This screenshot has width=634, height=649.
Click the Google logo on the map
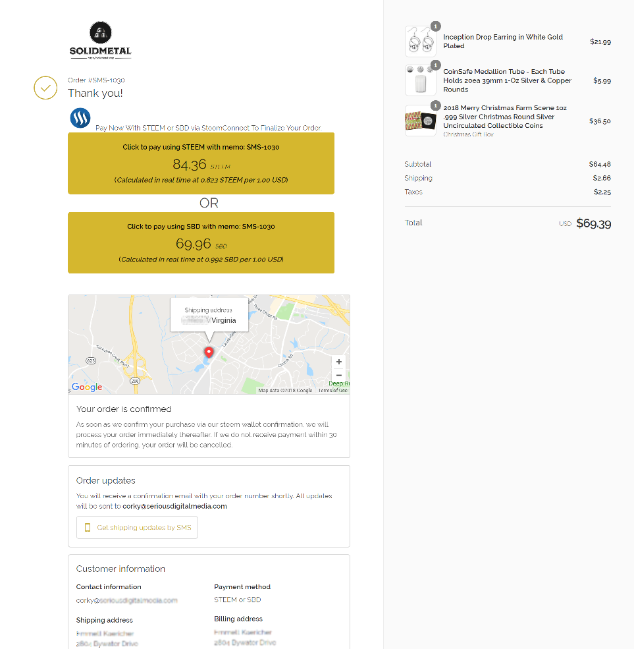click(87, 387)
